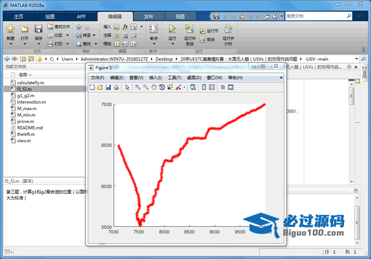
Task: Click the insert section icon next to 插入
Action: (x=117, y=27)
